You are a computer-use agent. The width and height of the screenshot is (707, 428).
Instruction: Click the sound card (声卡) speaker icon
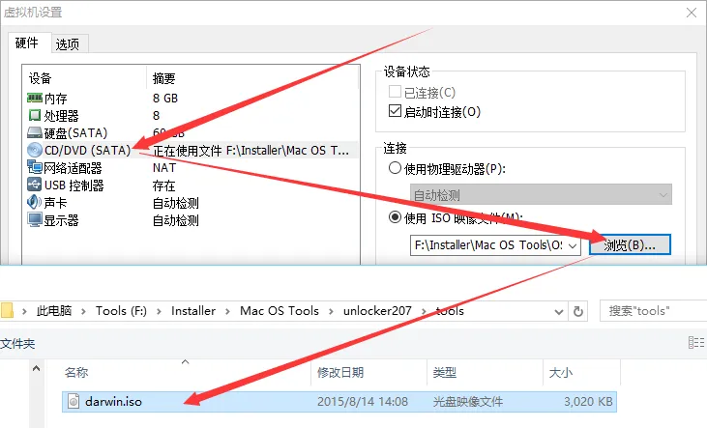point(35,202)
